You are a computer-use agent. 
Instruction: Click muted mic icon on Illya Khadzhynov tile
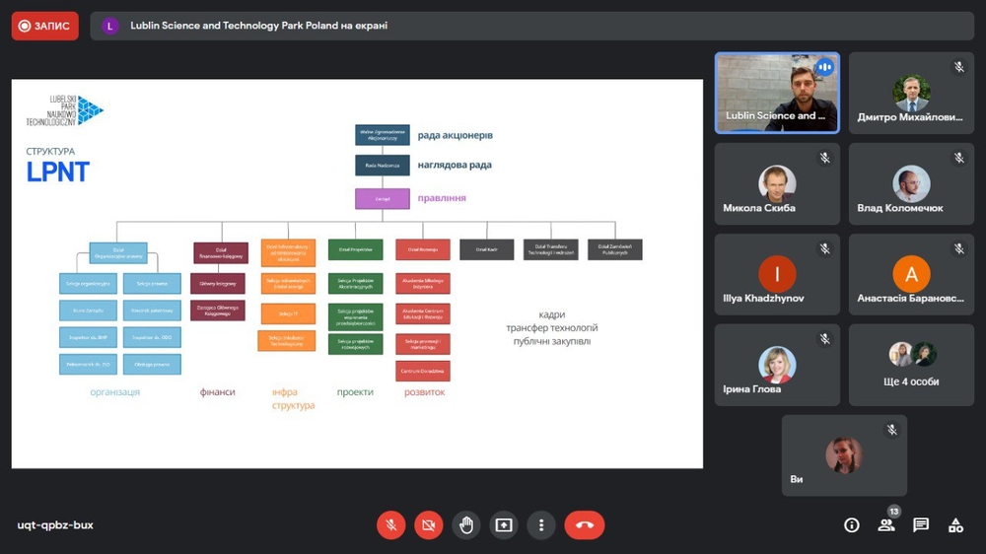(x=825, y=249)
